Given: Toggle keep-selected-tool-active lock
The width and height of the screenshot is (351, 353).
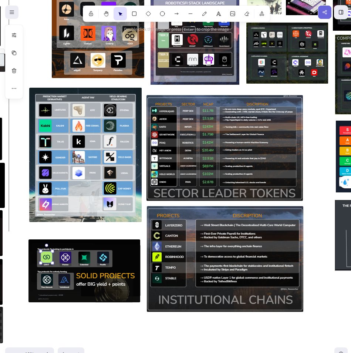Looking at the screenshot, I should pos(91,14).
